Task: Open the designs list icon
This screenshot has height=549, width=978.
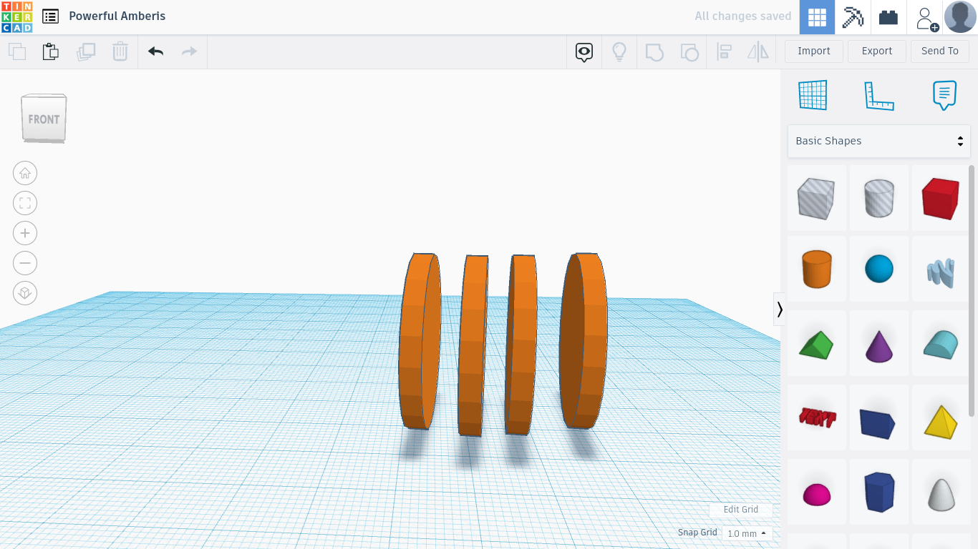Action: (50, 16)
